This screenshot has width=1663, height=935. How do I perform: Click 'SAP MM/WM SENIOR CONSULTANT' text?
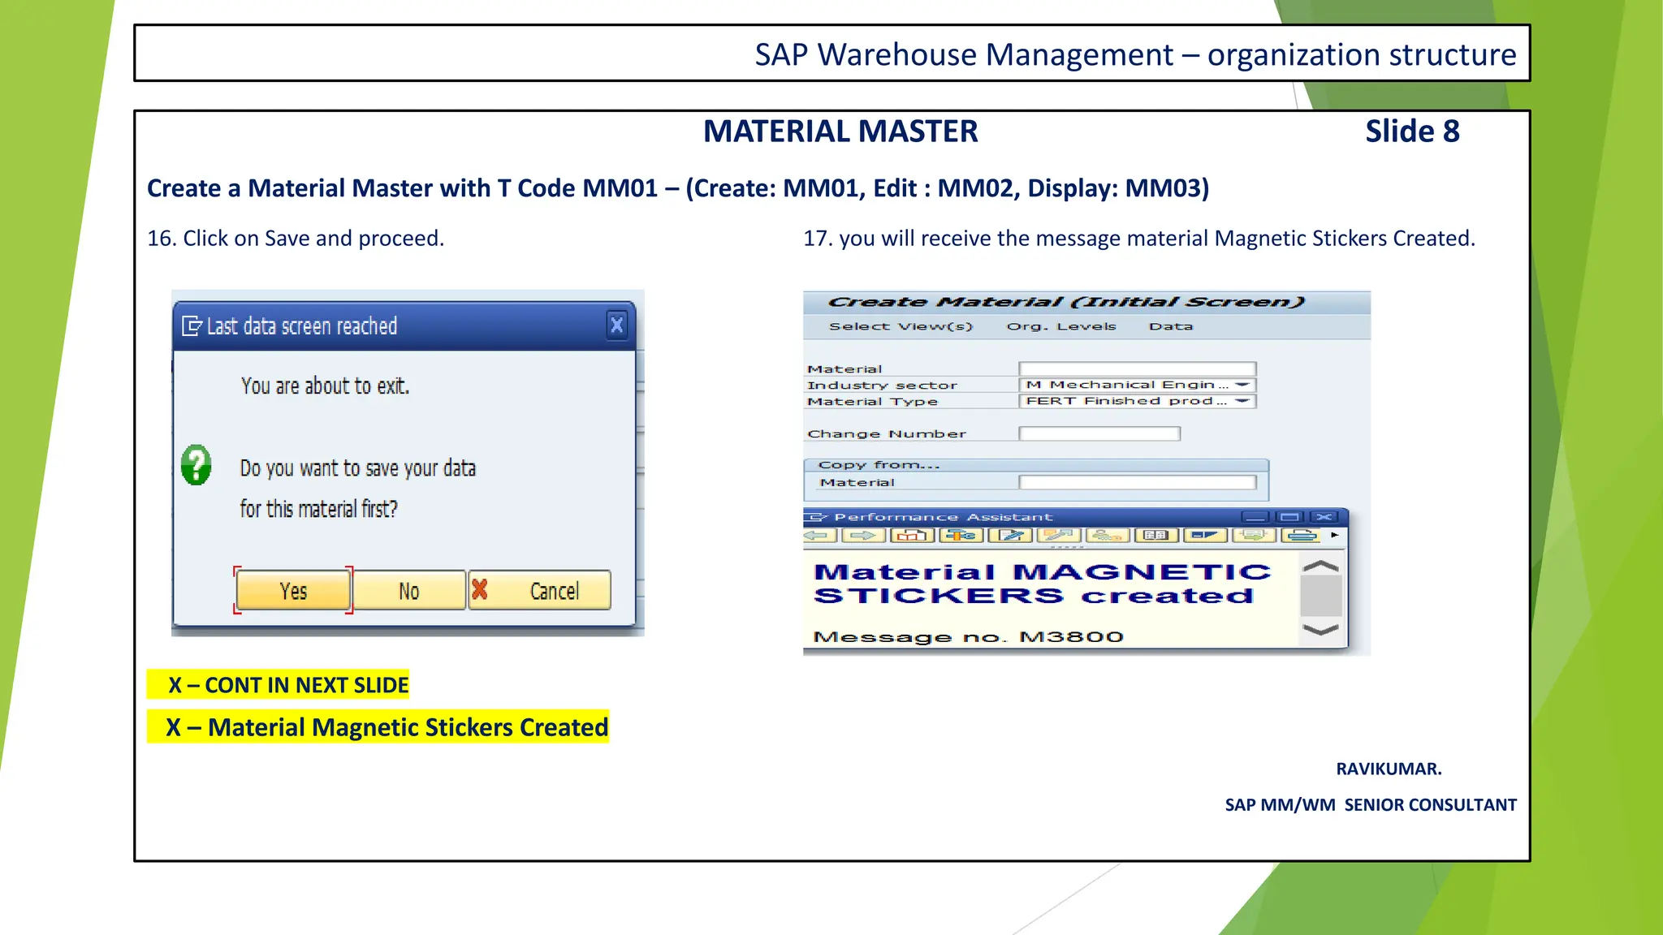point(1371,805)
